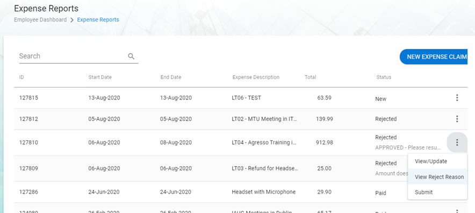Click the total amount 29.90
Image resolution: width=475 pixels, height=213 pixels.
324,192
